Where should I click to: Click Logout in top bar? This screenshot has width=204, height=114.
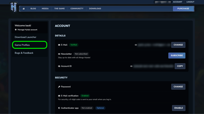tap(190, 2)
